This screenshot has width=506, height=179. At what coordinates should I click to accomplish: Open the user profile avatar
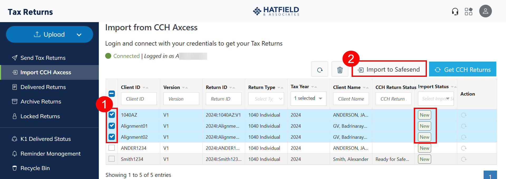click(x=485, y=11)
